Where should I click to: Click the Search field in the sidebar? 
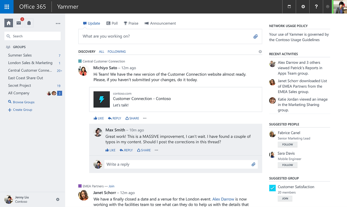(x=32, y=36)
